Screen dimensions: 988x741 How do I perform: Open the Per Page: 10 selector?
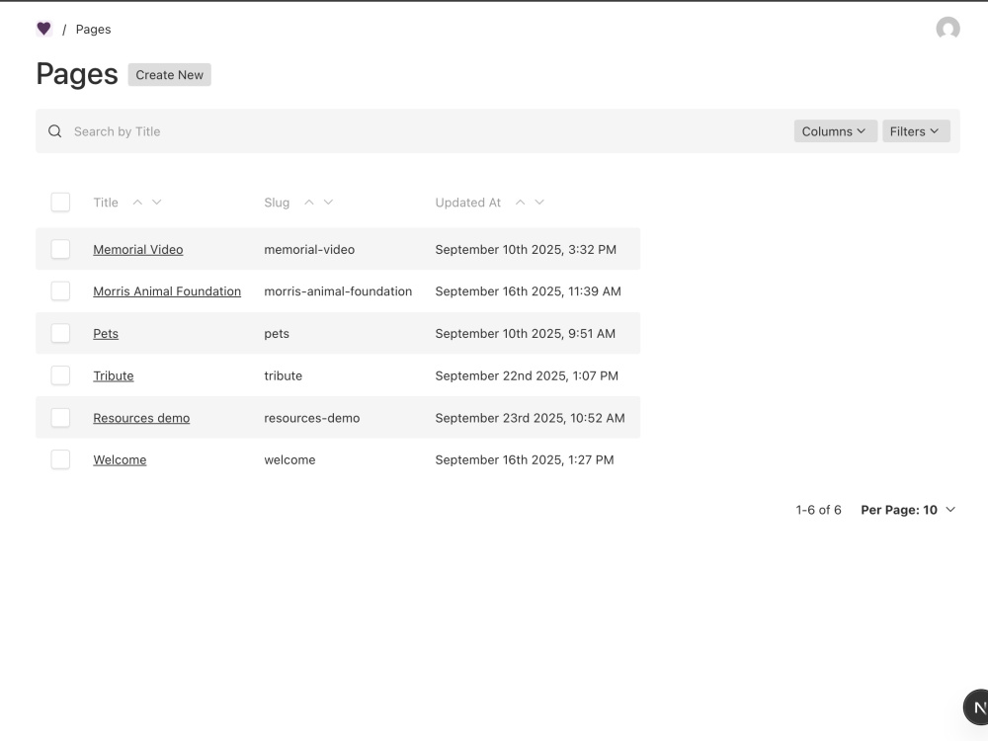(x=908, y=510)
